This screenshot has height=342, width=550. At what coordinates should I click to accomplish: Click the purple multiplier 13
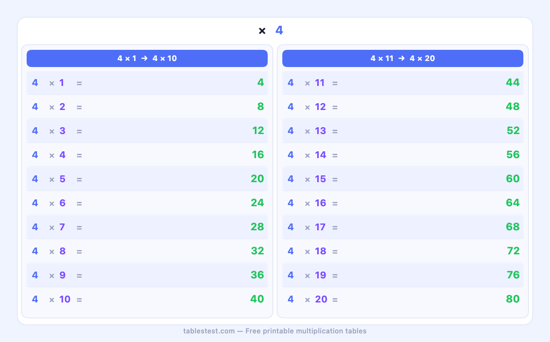click(x=320, y=131)
